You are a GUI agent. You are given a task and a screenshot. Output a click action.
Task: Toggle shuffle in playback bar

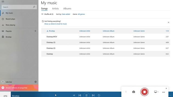pyautogui.click(x=74, y=95)
